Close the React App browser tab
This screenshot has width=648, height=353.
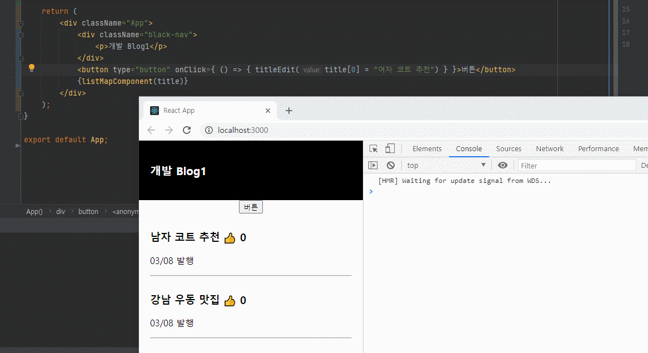click(x=268, y=111)
